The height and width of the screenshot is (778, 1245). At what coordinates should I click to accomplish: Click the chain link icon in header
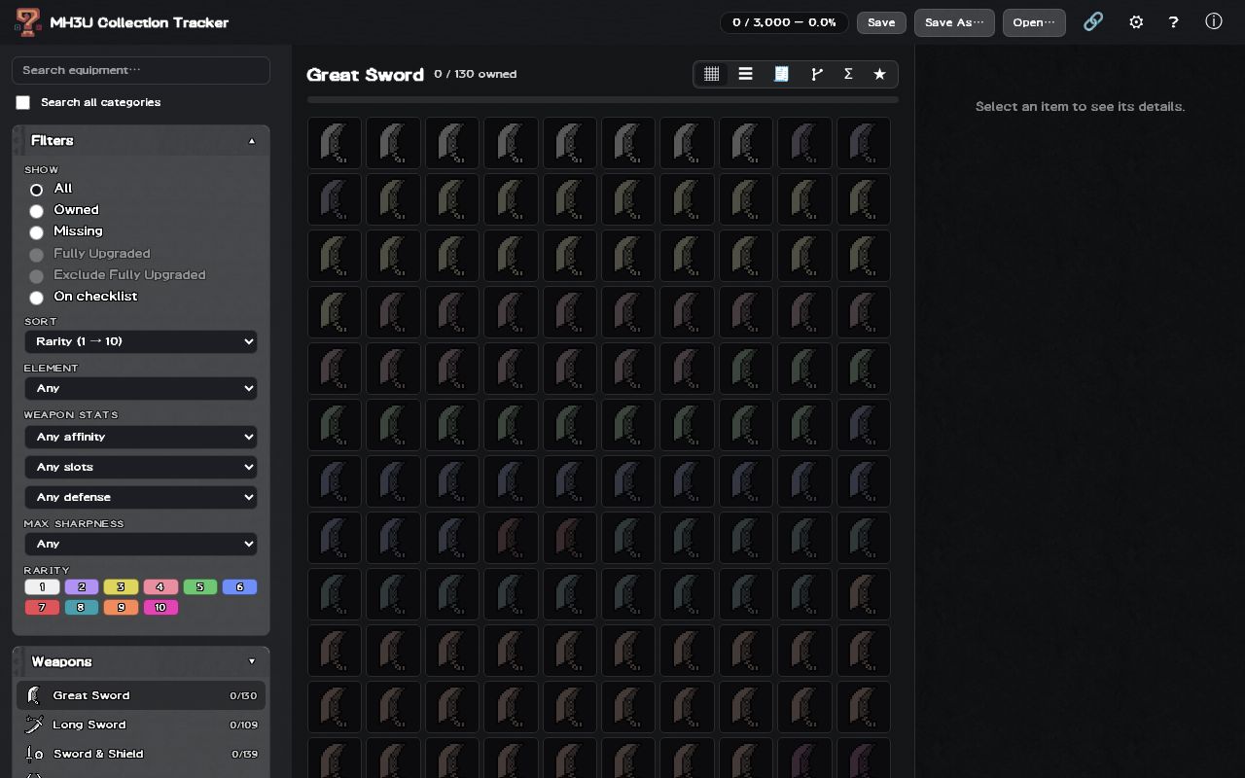1093,21
